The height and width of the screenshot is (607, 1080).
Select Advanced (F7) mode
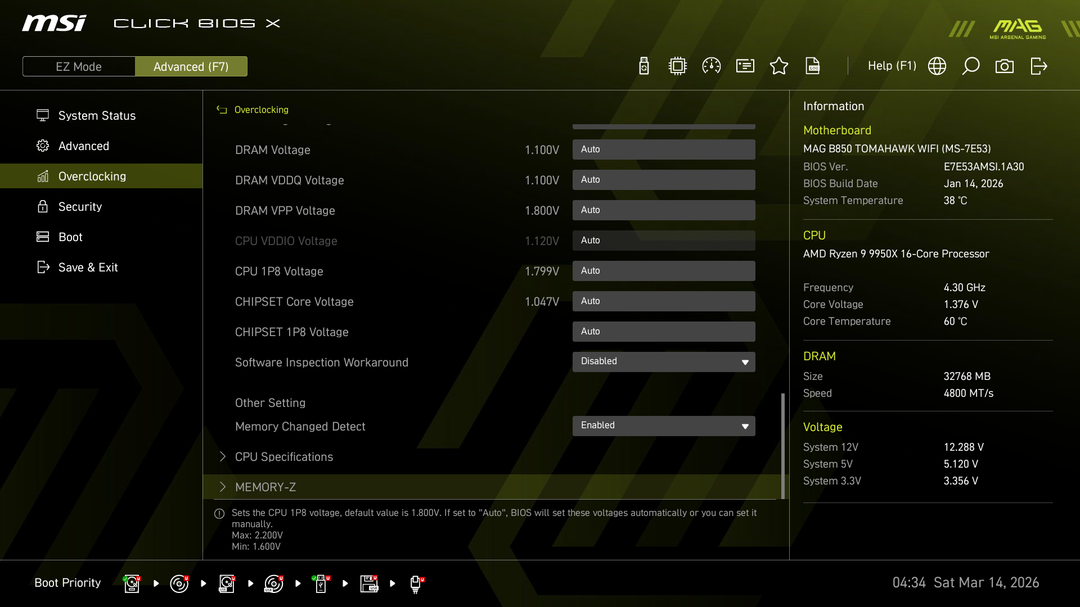pos(191,66)
